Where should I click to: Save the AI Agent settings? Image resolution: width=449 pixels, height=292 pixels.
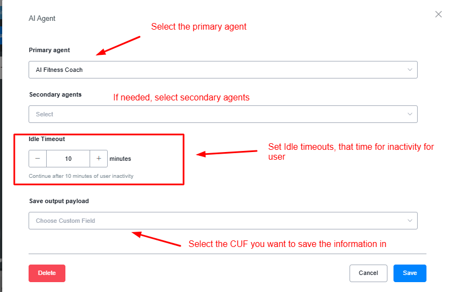click(409, 273)
